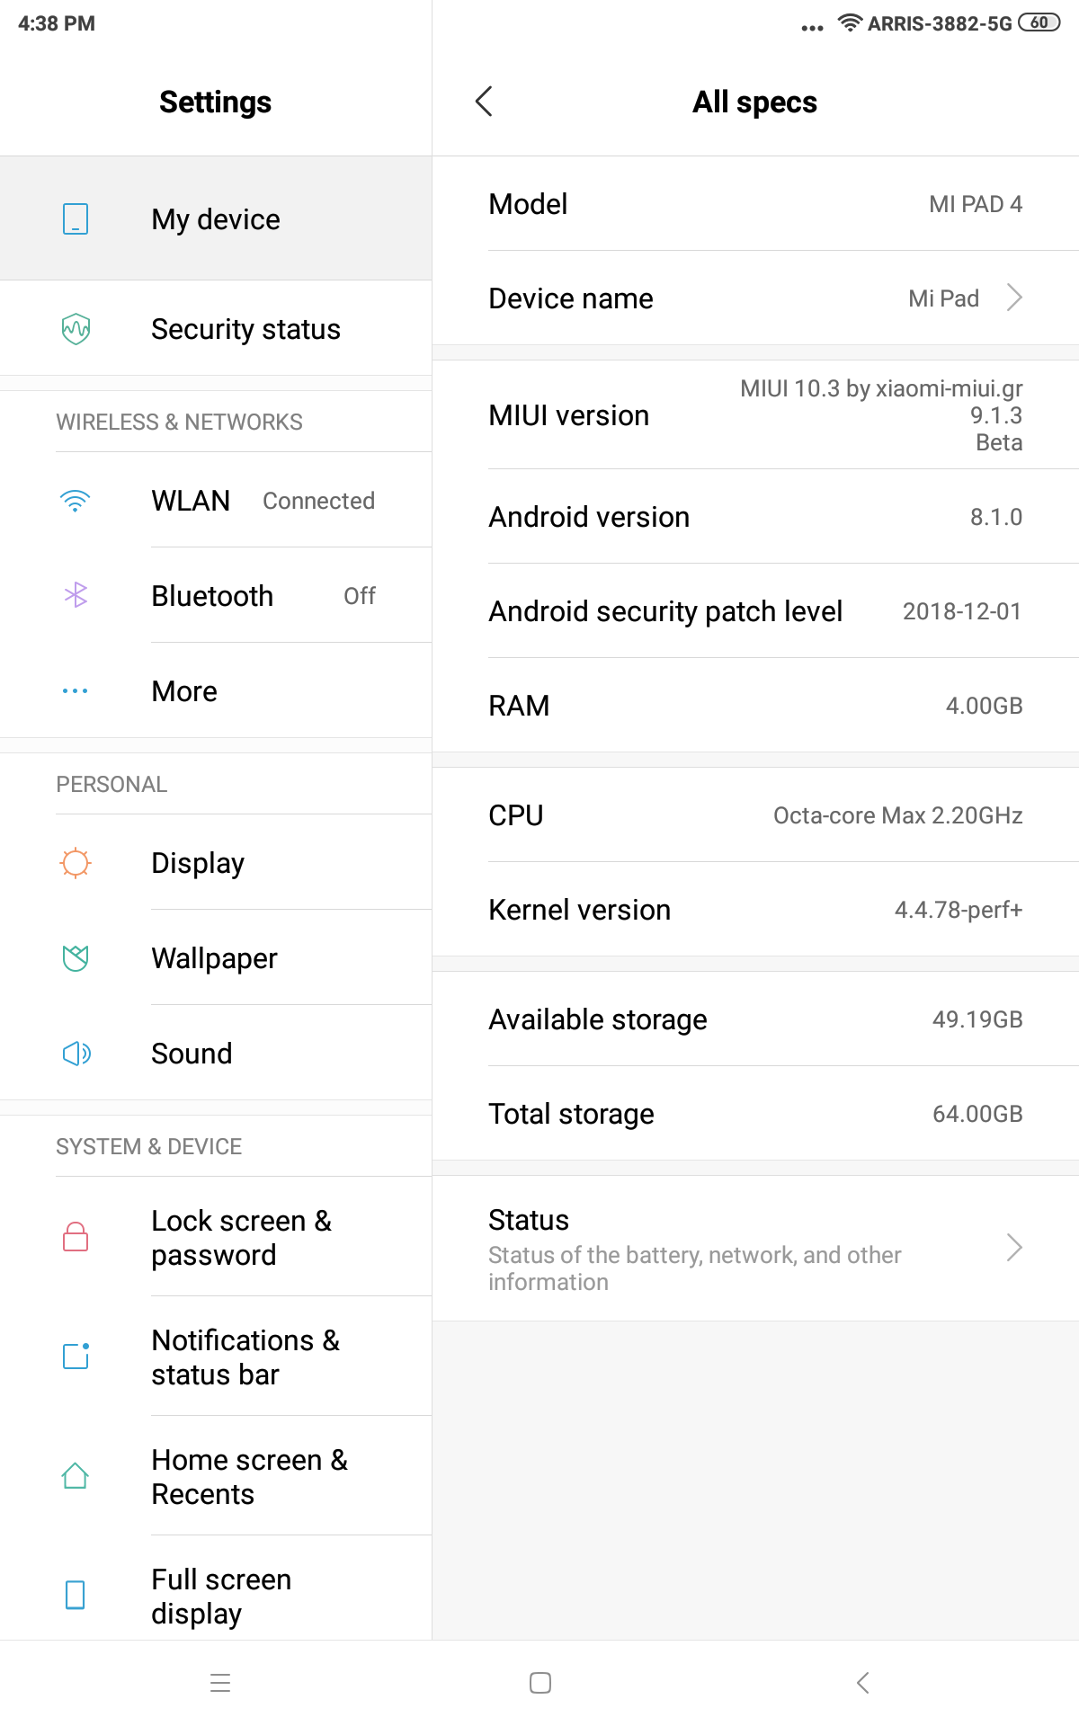Open More wireless settings
This screenshot has width=1079, height=1726.
[x=216, y=691]
